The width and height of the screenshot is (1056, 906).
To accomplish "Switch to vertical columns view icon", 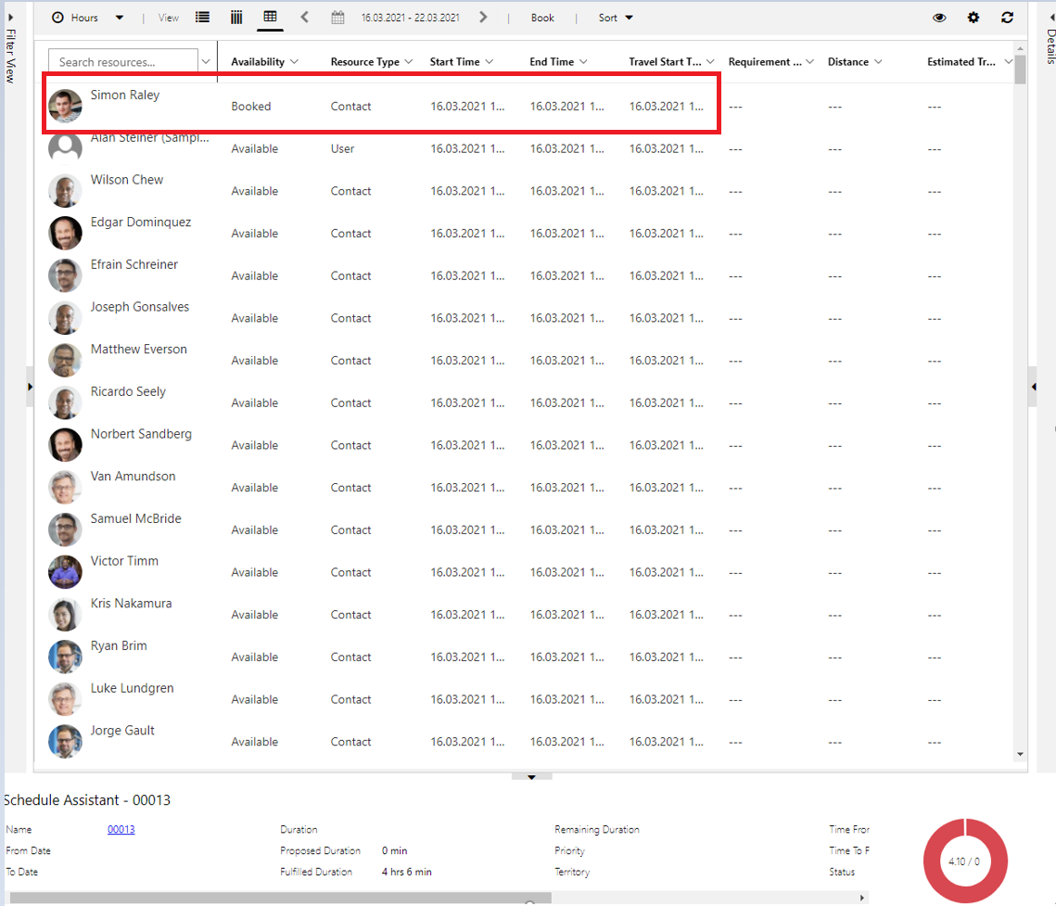I will [x=236, y=18].
